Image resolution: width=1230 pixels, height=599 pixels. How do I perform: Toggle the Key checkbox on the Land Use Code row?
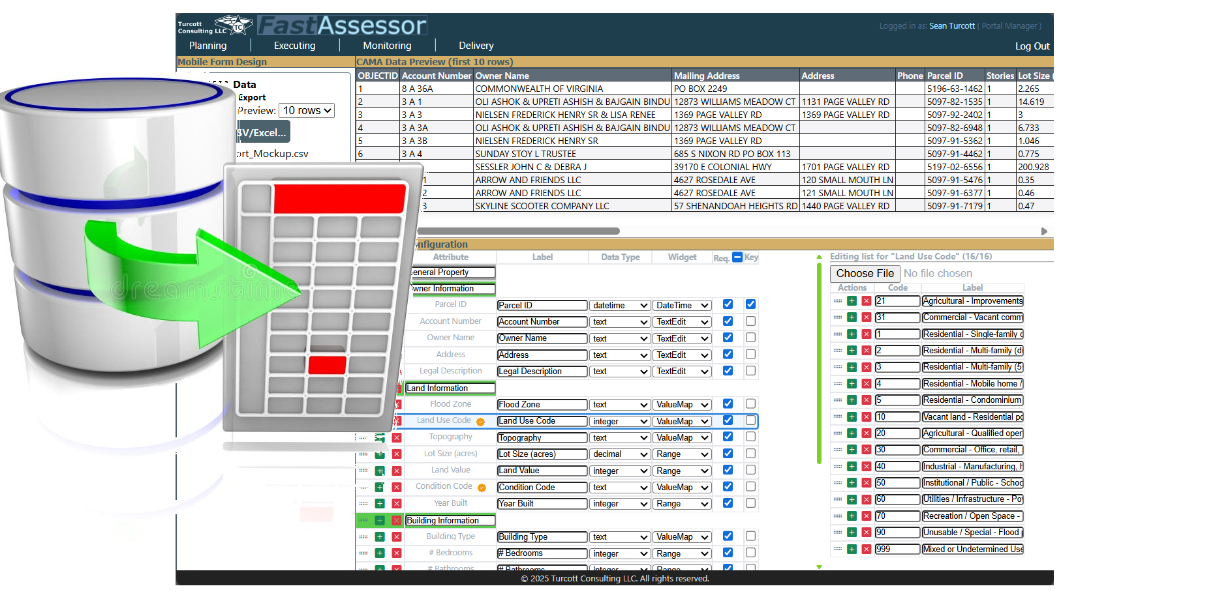(x=750, y=420)
